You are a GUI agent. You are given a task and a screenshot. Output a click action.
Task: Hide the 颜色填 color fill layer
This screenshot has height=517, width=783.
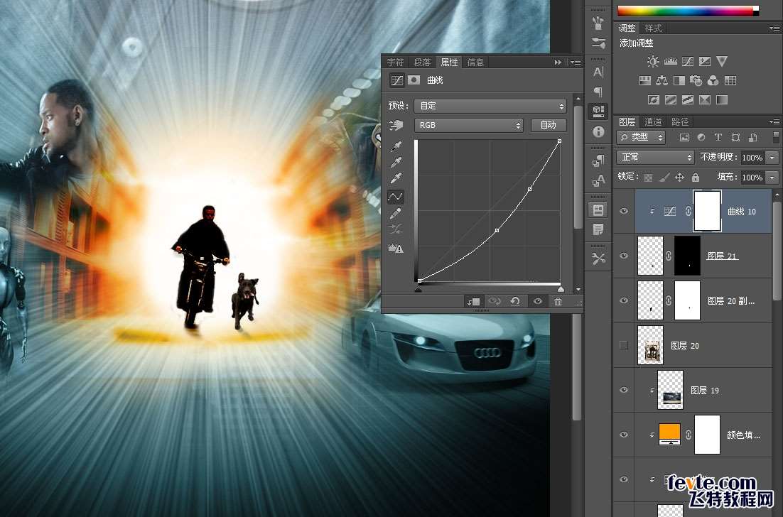coord(624,435)
